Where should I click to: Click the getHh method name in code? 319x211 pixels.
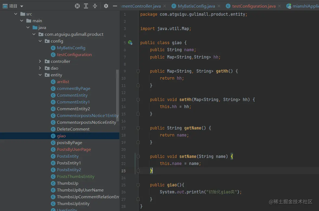tap(222, 71)
